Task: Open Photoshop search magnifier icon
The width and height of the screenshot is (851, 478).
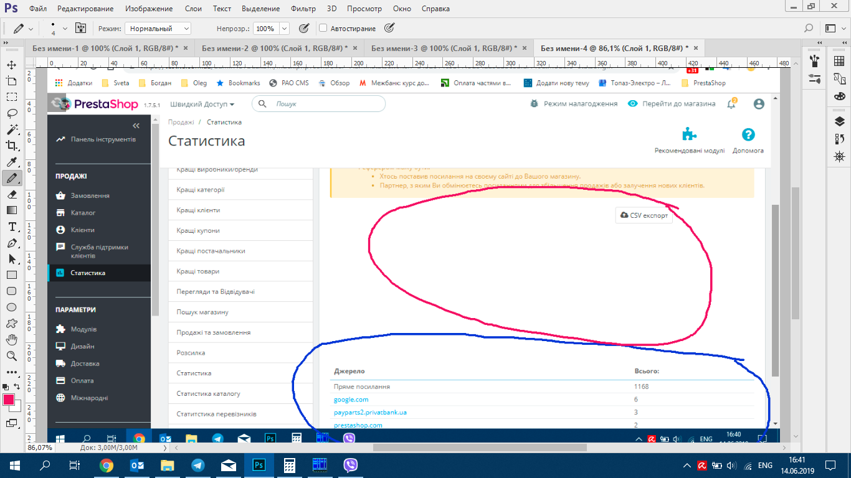Action: coord(809,28)
